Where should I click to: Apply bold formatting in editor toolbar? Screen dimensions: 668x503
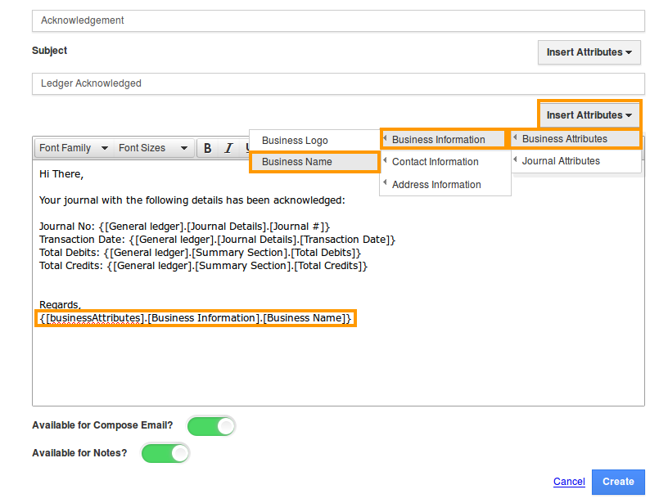pos(207,148)
